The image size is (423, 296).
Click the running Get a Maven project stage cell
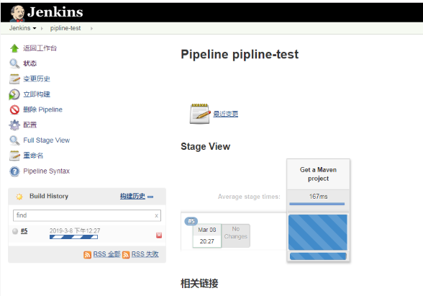pos(318,232)
